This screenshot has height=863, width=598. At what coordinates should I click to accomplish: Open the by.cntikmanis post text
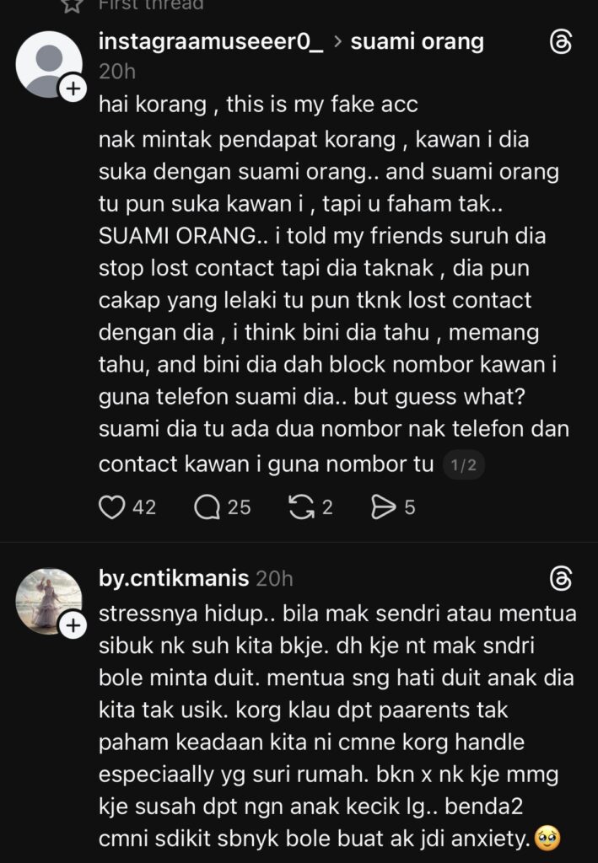[337, 726]
